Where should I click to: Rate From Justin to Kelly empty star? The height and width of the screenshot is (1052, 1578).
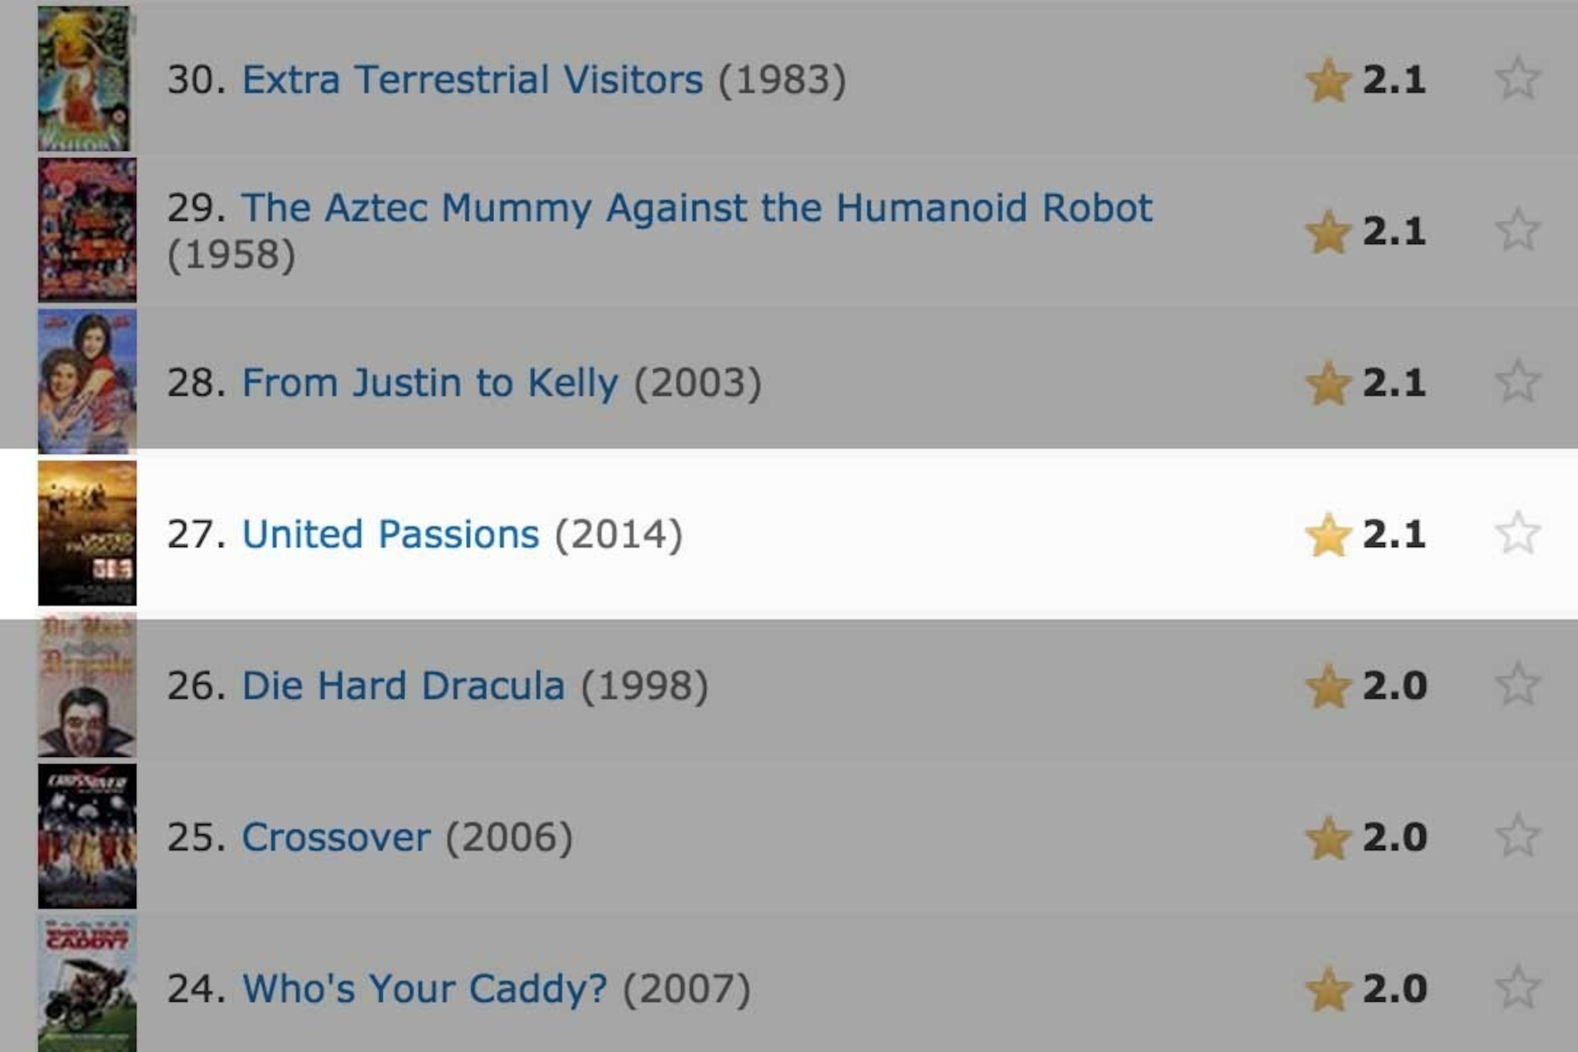[x=1518, y=381]
